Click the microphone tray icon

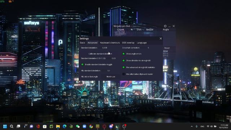[196, 126]
